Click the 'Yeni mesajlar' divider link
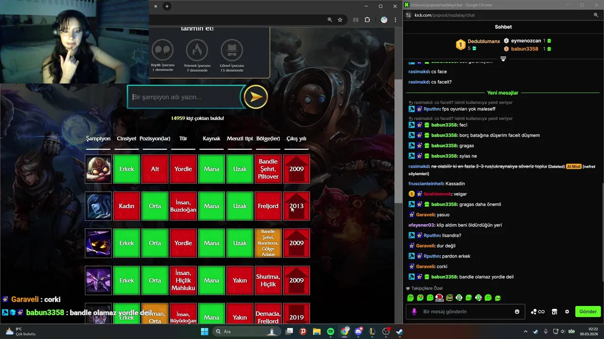Viewport: 604px width, 339px height. 503,93
